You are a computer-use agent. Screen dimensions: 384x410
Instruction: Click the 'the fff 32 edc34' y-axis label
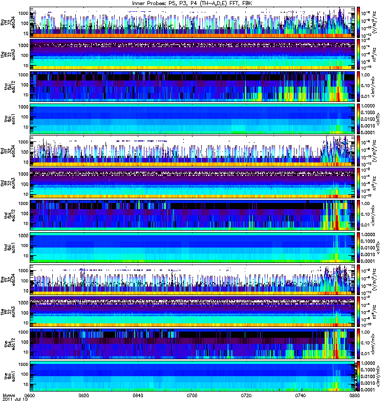8,279
